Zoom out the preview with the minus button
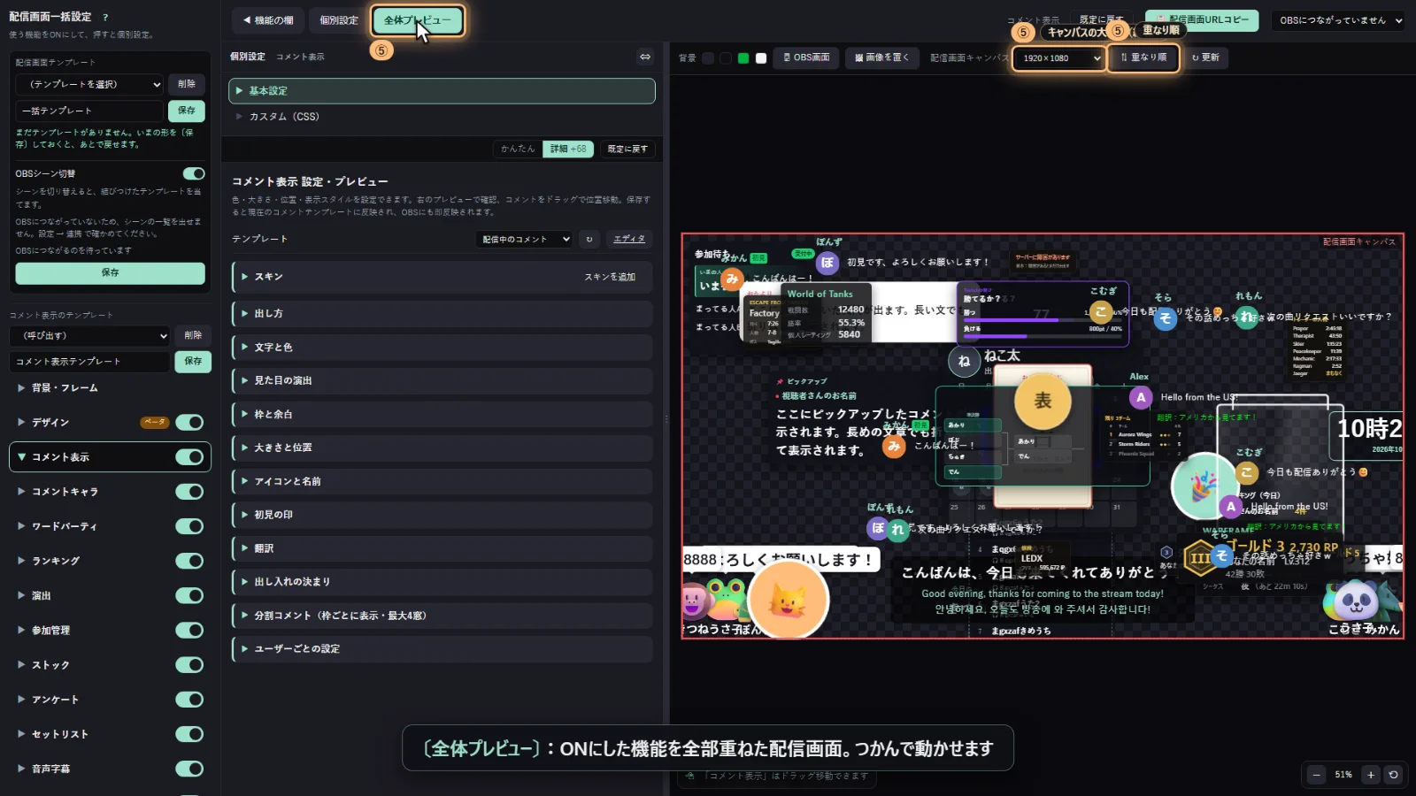 click(1316, 775)
